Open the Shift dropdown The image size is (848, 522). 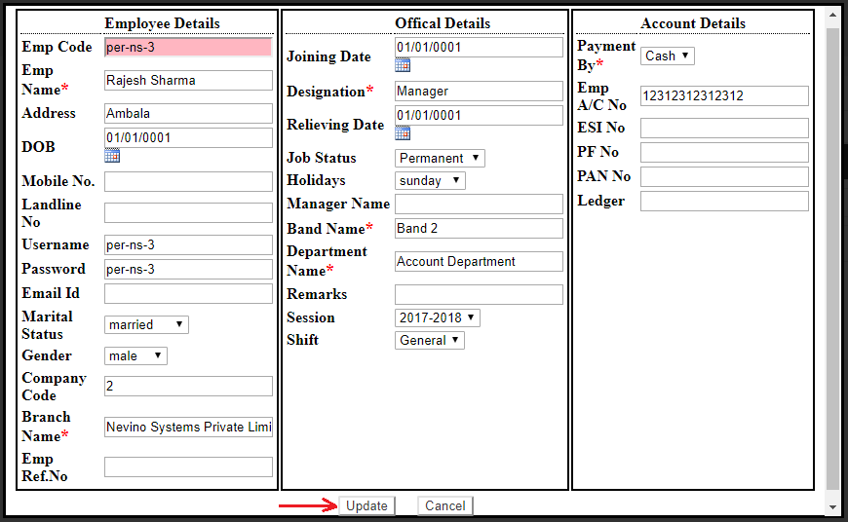(x=430, y=340)
